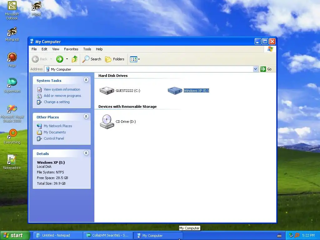Minimize the My Computer window
This screenshot has width=320, height=240.
258,42
